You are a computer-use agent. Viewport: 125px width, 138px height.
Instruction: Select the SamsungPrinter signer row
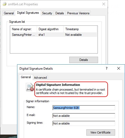tap(54, 35)
